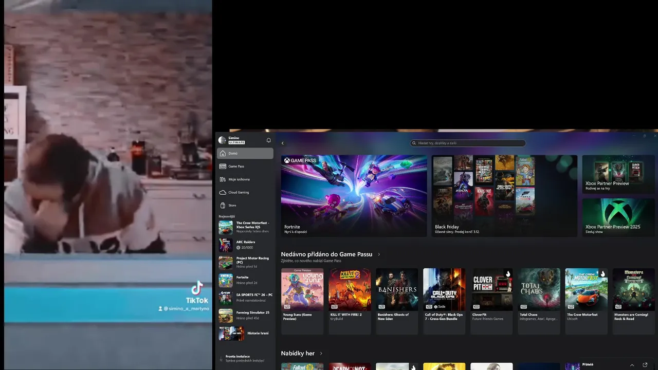
Task: Click the Simino profile avatar
Action: tap(222, 140)
